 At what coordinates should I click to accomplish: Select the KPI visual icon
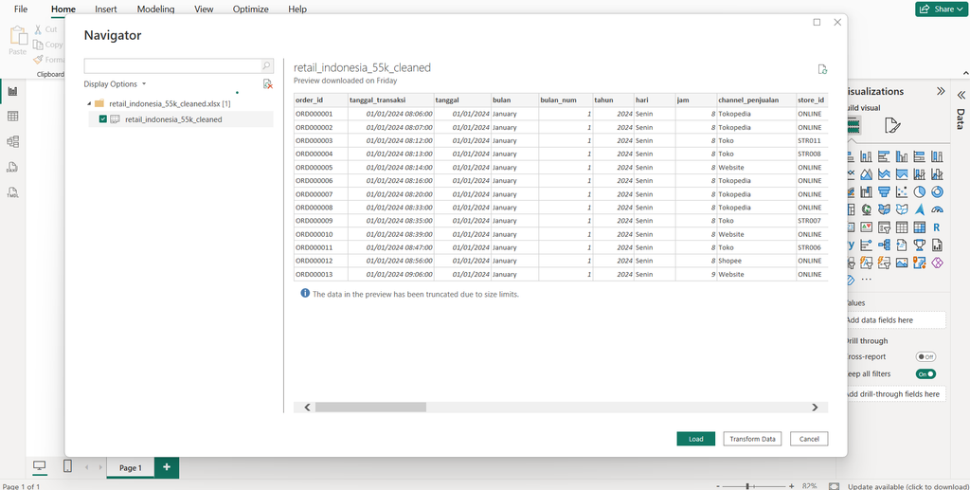pos(866,227)
